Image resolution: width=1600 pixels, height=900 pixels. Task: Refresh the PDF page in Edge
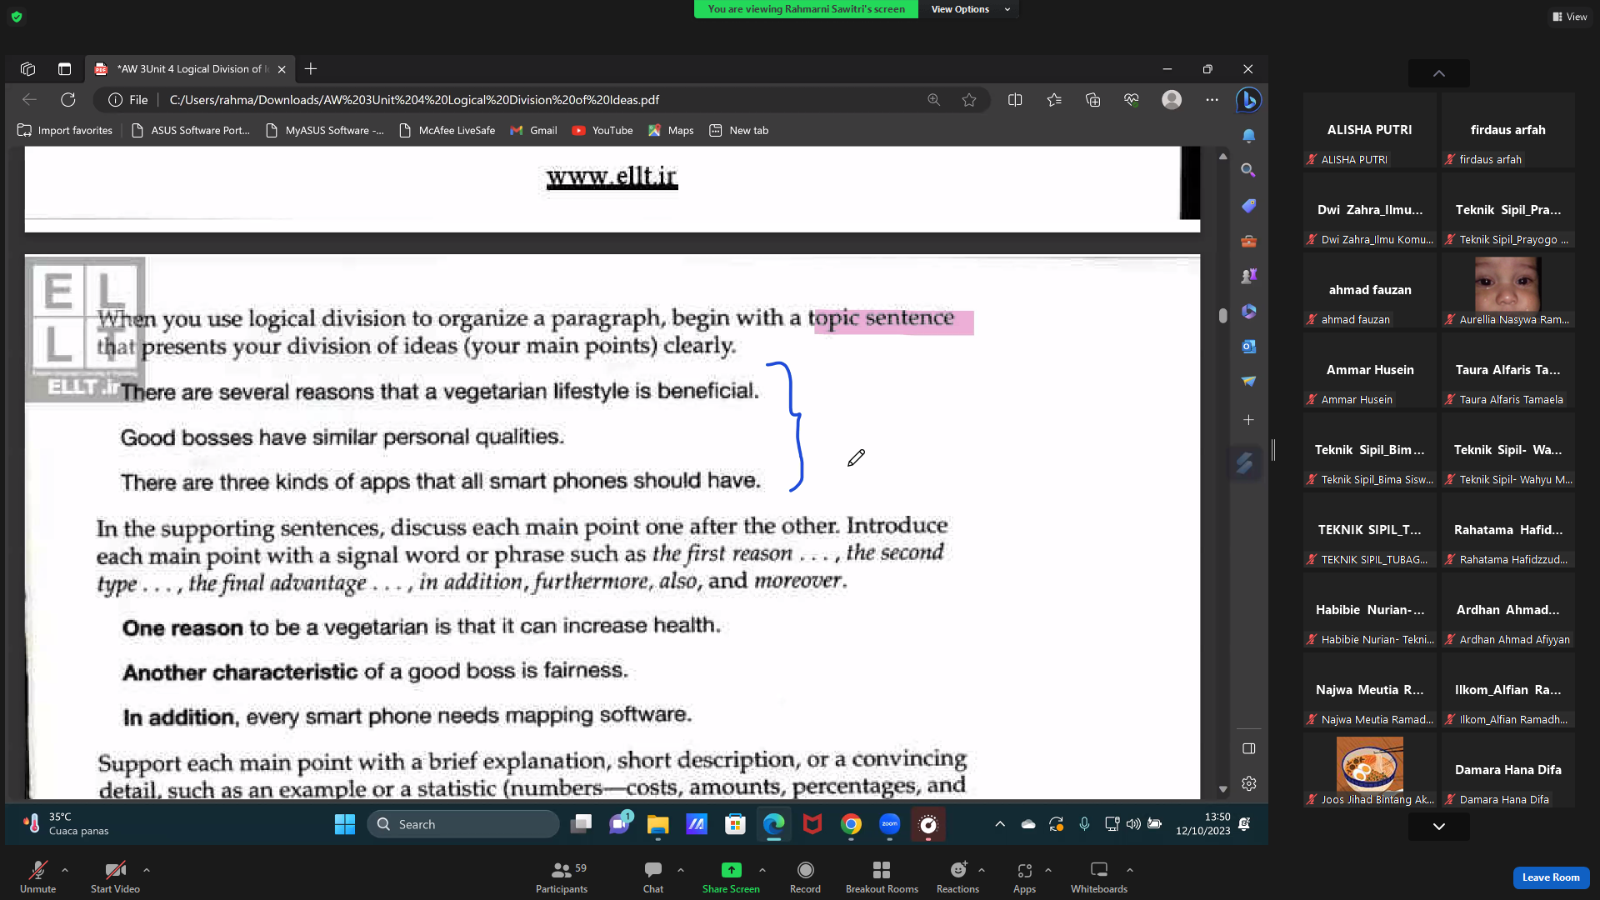(x=68, y=100)
